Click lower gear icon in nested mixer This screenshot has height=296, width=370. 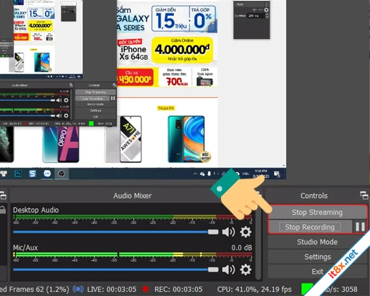click(x=66, y=116)
